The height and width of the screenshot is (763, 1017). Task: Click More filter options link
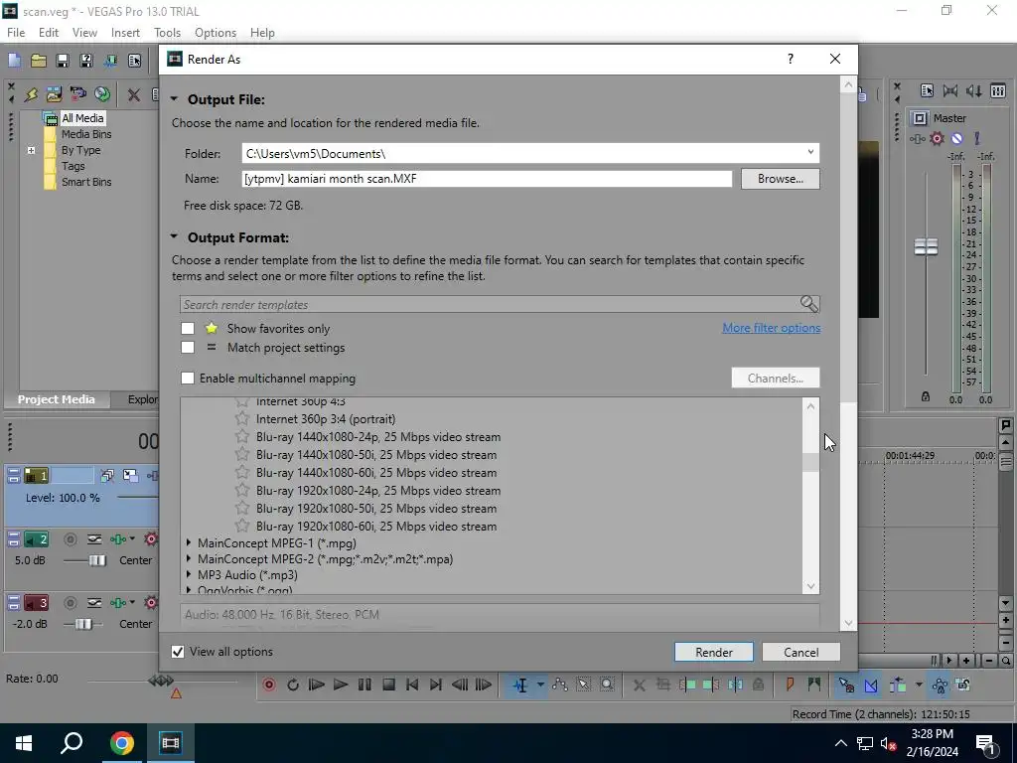click(x=771, y=328)
